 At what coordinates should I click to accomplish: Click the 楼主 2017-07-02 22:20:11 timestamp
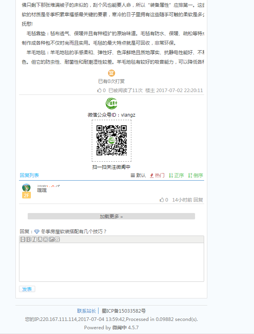(x=174, y=91)
